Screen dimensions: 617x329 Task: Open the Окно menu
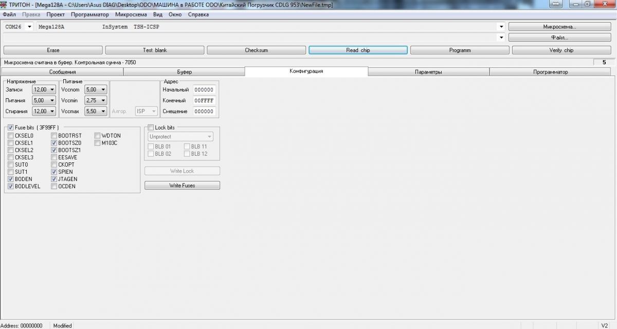pyautogui.click(x=175, y=14)
